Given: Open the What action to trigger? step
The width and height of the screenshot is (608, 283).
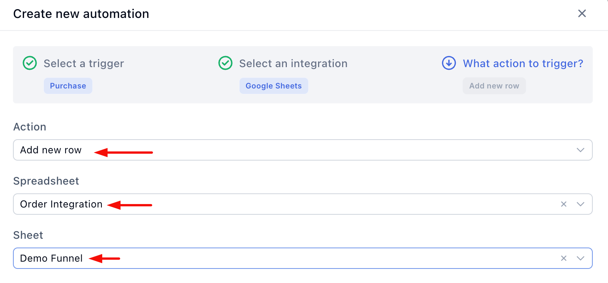Looking at the screenshot, I should point(523,64).
